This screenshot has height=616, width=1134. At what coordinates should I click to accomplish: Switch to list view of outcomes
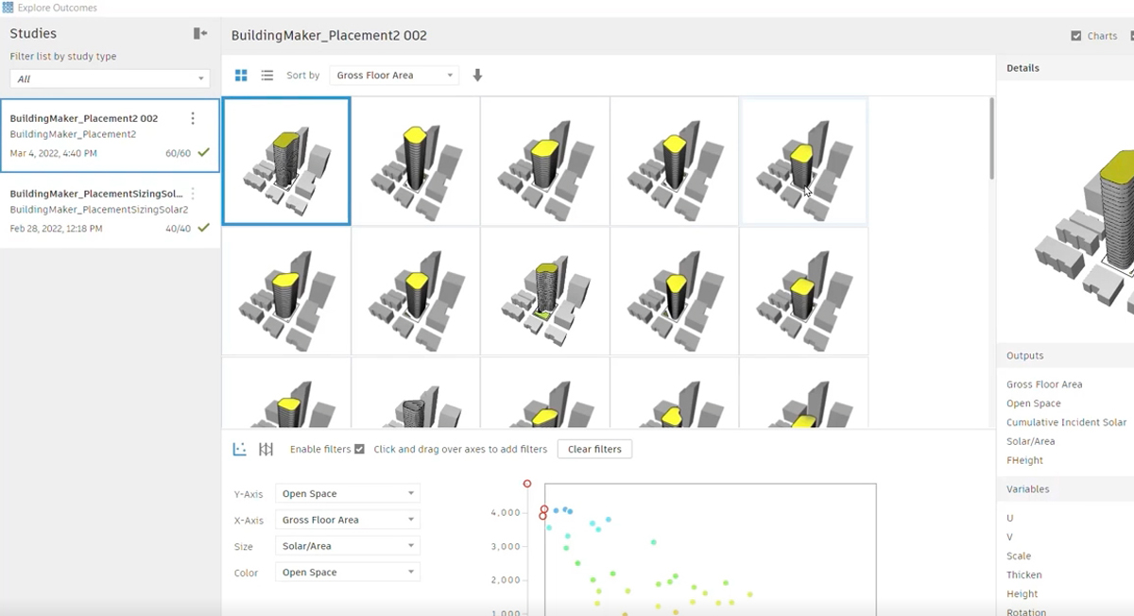(x=267, y=76)
